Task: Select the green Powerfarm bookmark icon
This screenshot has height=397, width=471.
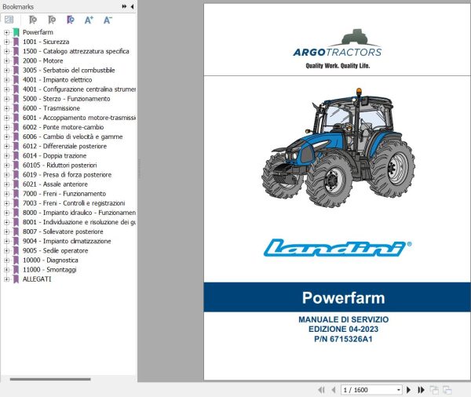Action: click(x=16, y=32)
